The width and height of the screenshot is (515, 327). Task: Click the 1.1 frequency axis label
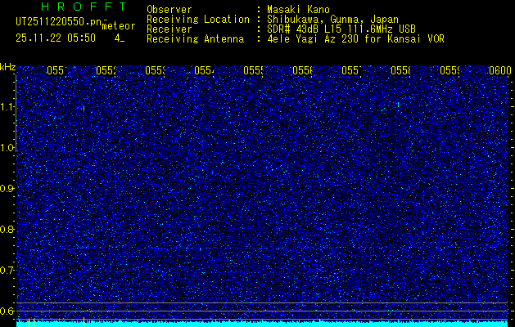(x=7, y=106)
